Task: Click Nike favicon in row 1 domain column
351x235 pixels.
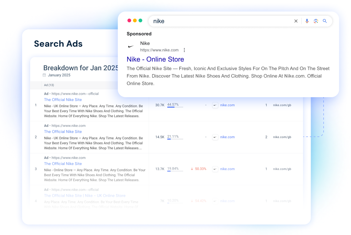Action: pyautogui.click(x=215, y=105)
